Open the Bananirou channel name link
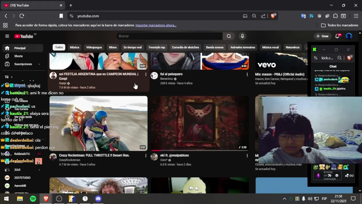Image resolution: width=362 pixels, height=204 pixels. click(x=166, y=79)
